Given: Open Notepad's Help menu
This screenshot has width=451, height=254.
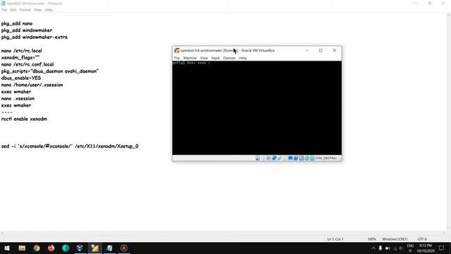Looking at the screenshot, I should pos(49,10).
